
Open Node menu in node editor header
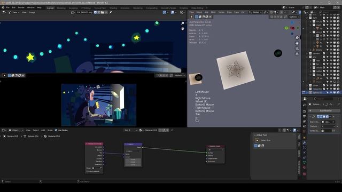pyautogui.click(x=50, y=130)
